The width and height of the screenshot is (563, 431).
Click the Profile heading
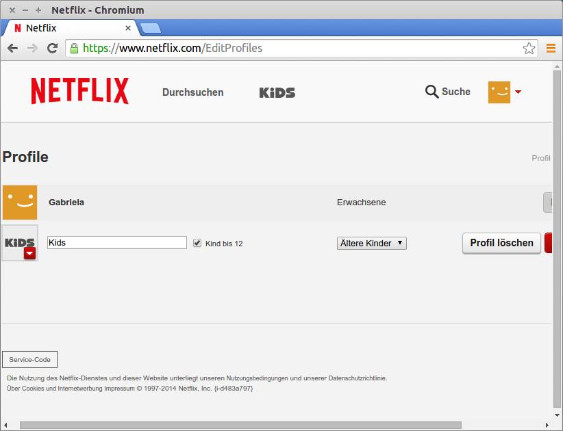(25, 157)
